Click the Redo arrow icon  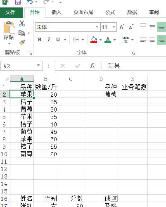click(46, 2)
